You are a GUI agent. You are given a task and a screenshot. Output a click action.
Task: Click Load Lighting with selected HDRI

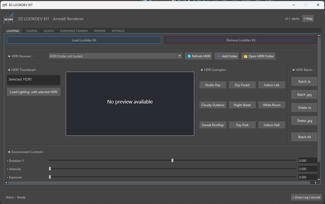click(x=34, y=92)
